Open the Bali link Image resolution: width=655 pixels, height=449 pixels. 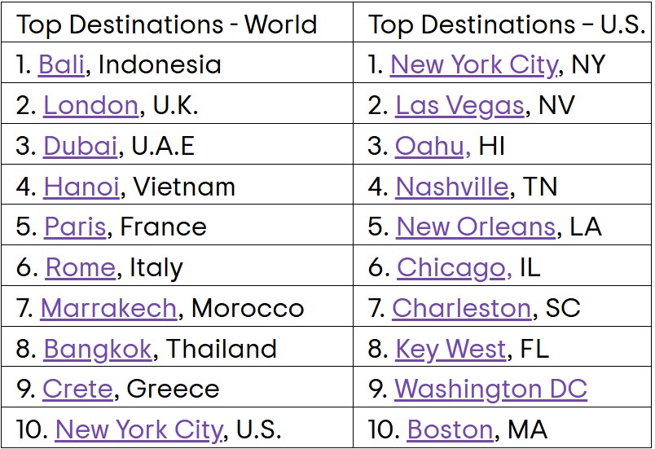tap(61, 65)
